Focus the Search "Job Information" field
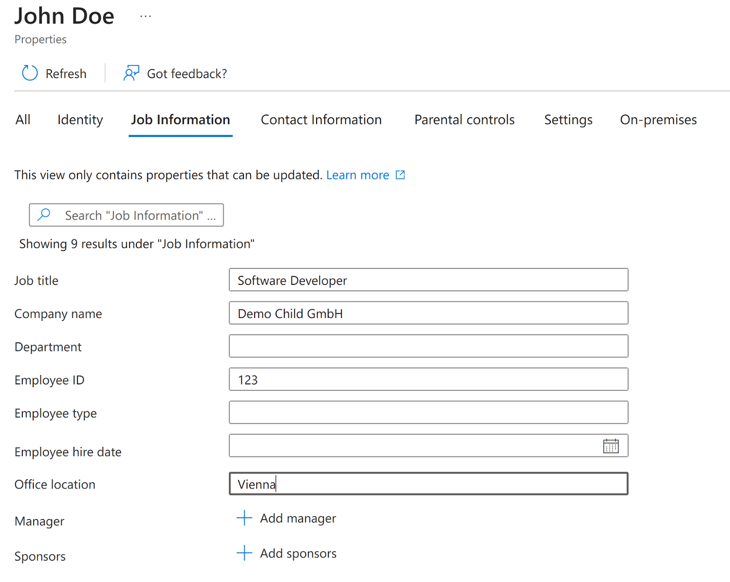Viewport: 730px width, 582px height. pyautogui.click(x=126, y=215)
